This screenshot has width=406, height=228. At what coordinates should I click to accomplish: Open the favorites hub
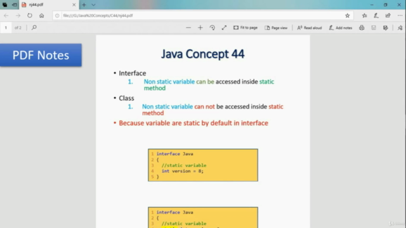click(365, 15)
